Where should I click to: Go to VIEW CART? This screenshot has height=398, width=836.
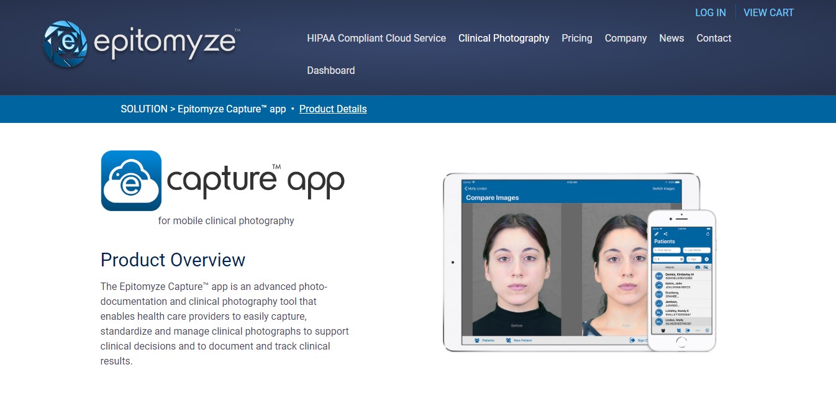point(768,12)
